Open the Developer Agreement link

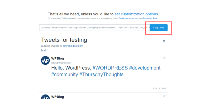point(129,18)
